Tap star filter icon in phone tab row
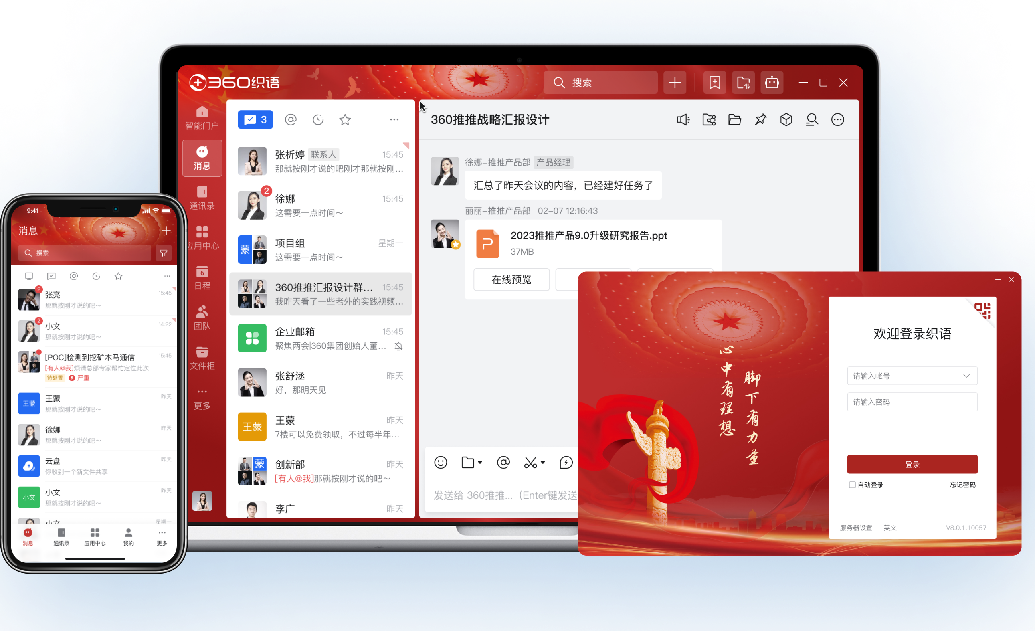Viewport: 1035px width, 631px height. (119, 276)
